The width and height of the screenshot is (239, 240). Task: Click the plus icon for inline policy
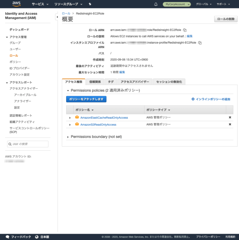193,99
